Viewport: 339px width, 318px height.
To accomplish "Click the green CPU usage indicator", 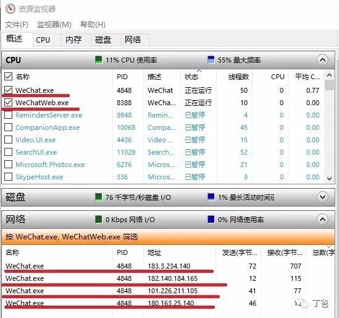I will coord(99,60).
